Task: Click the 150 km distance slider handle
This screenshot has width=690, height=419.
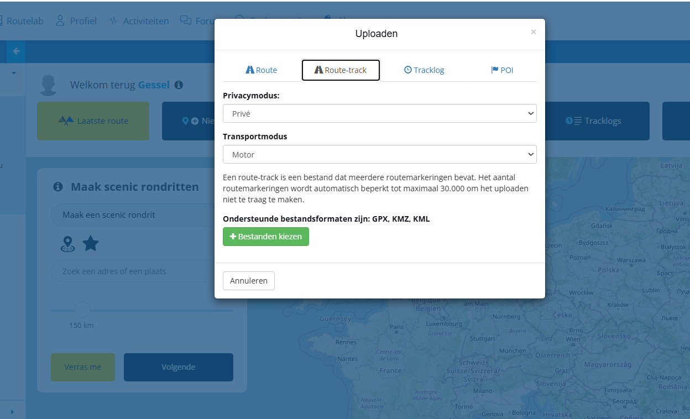Action: pyautogui.click(x=82, y=310)
